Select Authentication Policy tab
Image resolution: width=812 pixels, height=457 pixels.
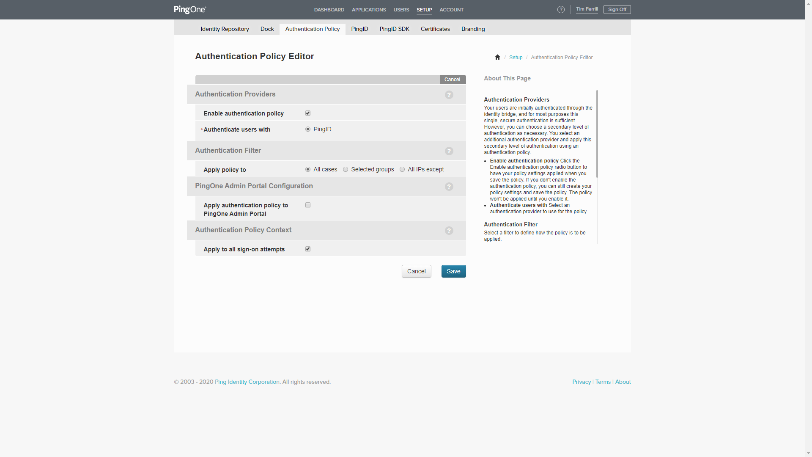[x=313, y=29]
